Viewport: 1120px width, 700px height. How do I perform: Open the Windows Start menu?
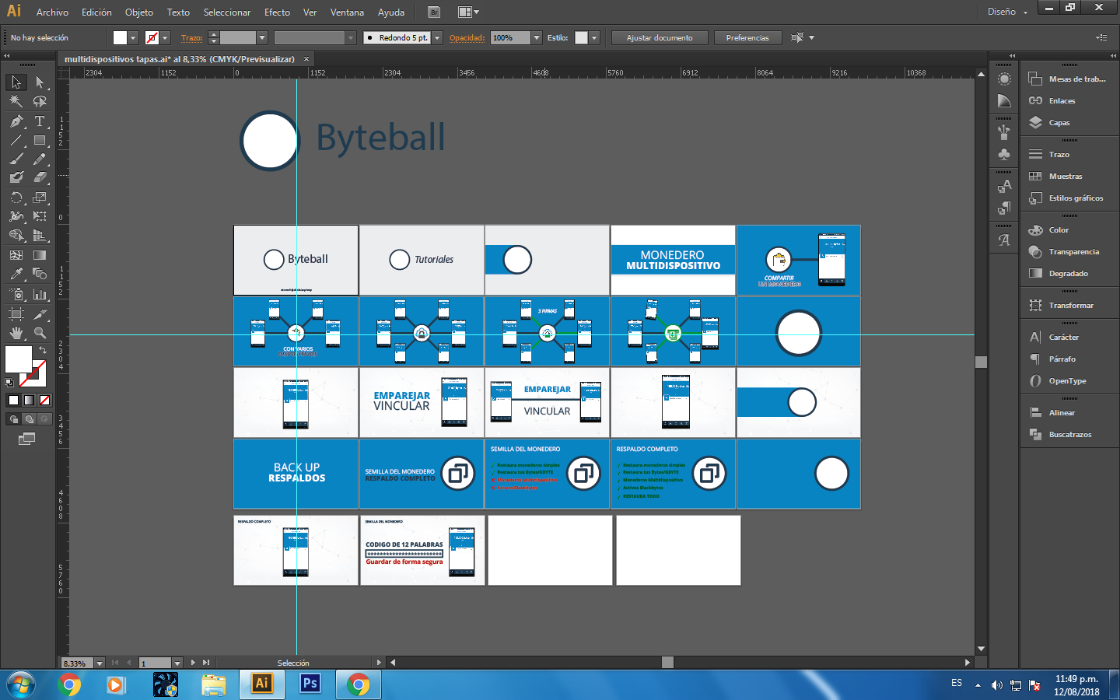pyautogui.click(x=21, y=684)
